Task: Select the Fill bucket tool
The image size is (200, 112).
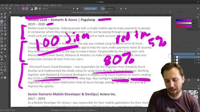Action: [2, 52]
